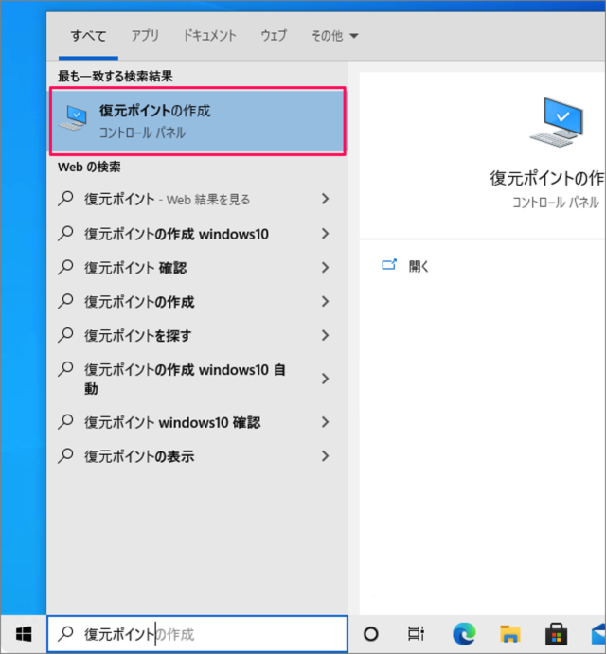Viewport: 606px width, 654px height.
Task: Open the Windows Start button
Action: 24,634
